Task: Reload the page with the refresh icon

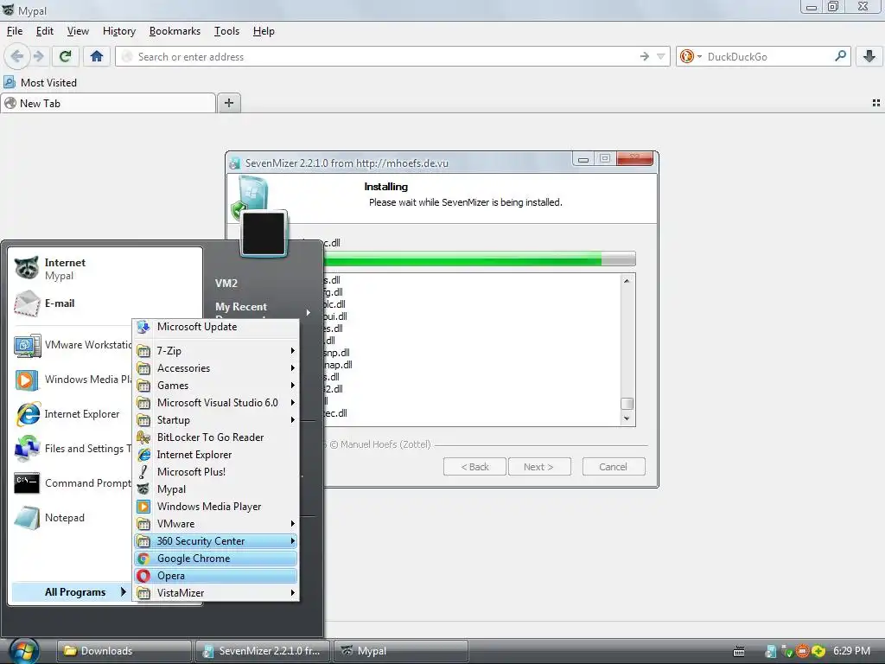Action: coord(66,56)
